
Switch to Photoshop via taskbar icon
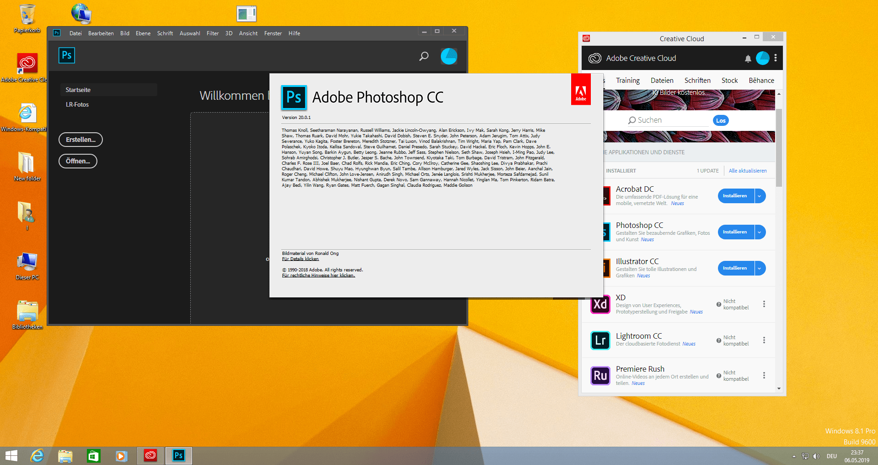[179, 456]
